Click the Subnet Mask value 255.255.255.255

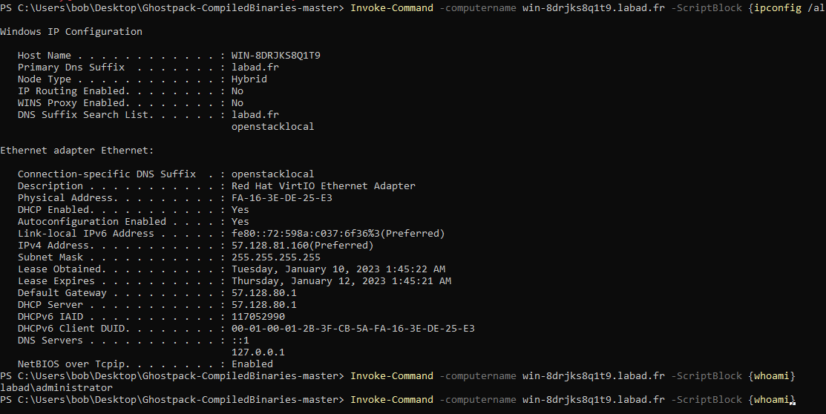click(x=275, y=257)
